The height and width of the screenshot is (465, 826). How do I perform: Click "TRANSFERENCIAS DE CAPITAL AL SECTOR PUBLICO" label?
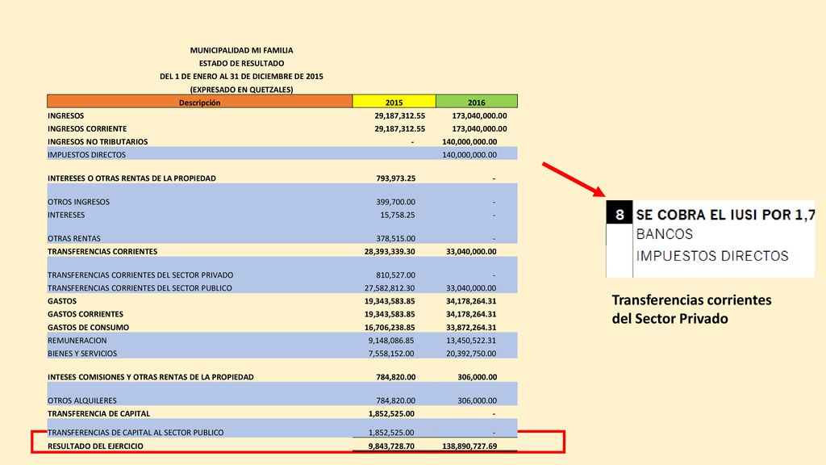(x=136, y=433)
